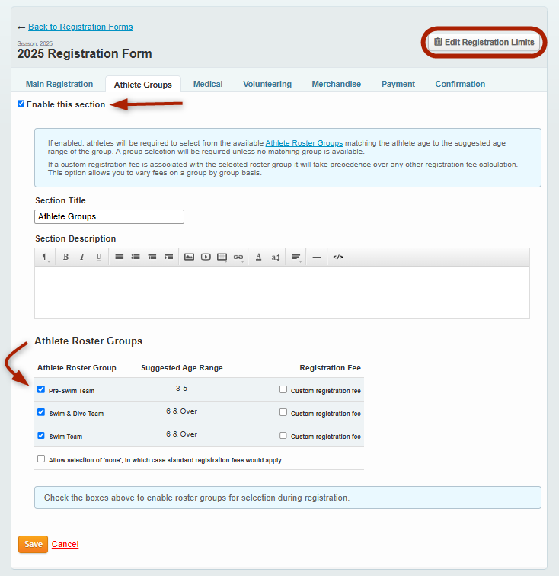Image resolution: width=559 pixels, height=576 pixels.
Task: Click the font size icon
Action: [276, 258]
